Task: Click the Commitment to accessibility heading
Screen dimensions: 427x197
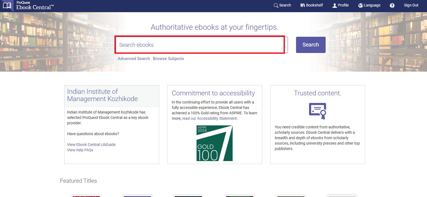Action: tap(213, 93)
